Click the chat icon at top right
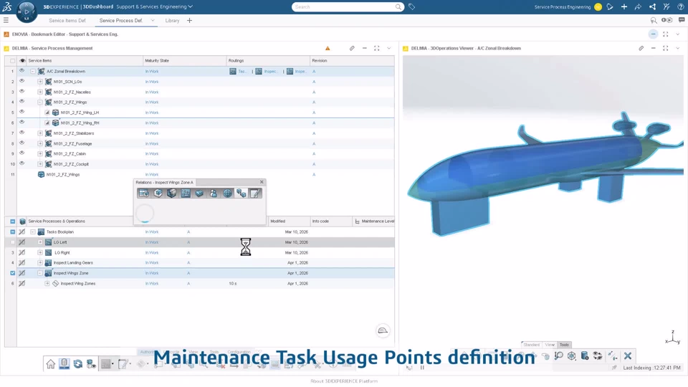 coord(682,20)
